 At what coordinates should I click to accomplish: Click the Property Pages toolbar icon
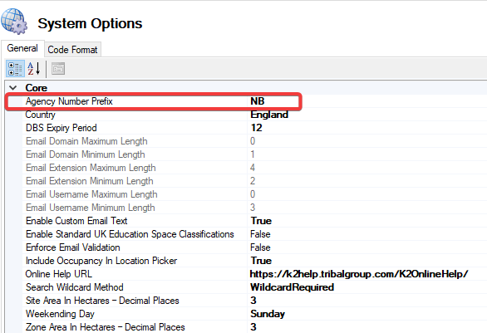tap(58, 69)
